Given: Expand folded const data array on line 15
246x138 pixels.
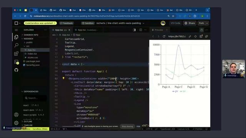Looking at the screenshot, I should click(x=60, y=64).
